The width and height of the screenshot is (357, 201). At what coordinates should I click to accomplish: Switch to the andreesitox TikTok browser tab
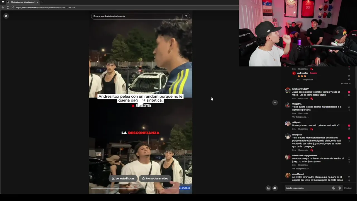pyautogui.click(x=22, y=2)
